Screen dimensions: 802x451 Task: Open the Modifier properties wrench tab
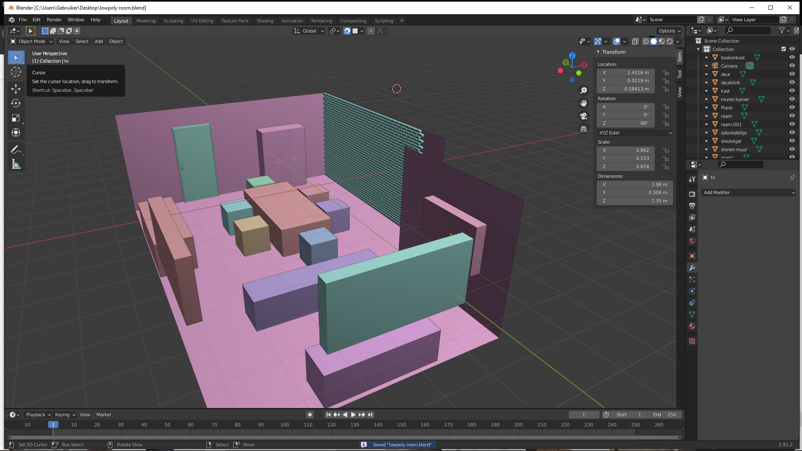tap(692, 268)
